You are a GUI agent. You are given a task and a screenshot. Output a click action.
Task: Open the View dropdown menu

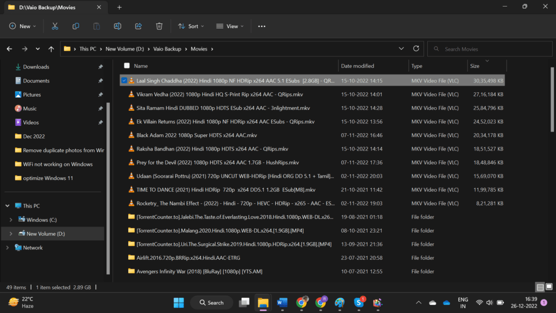coord(230,26)
